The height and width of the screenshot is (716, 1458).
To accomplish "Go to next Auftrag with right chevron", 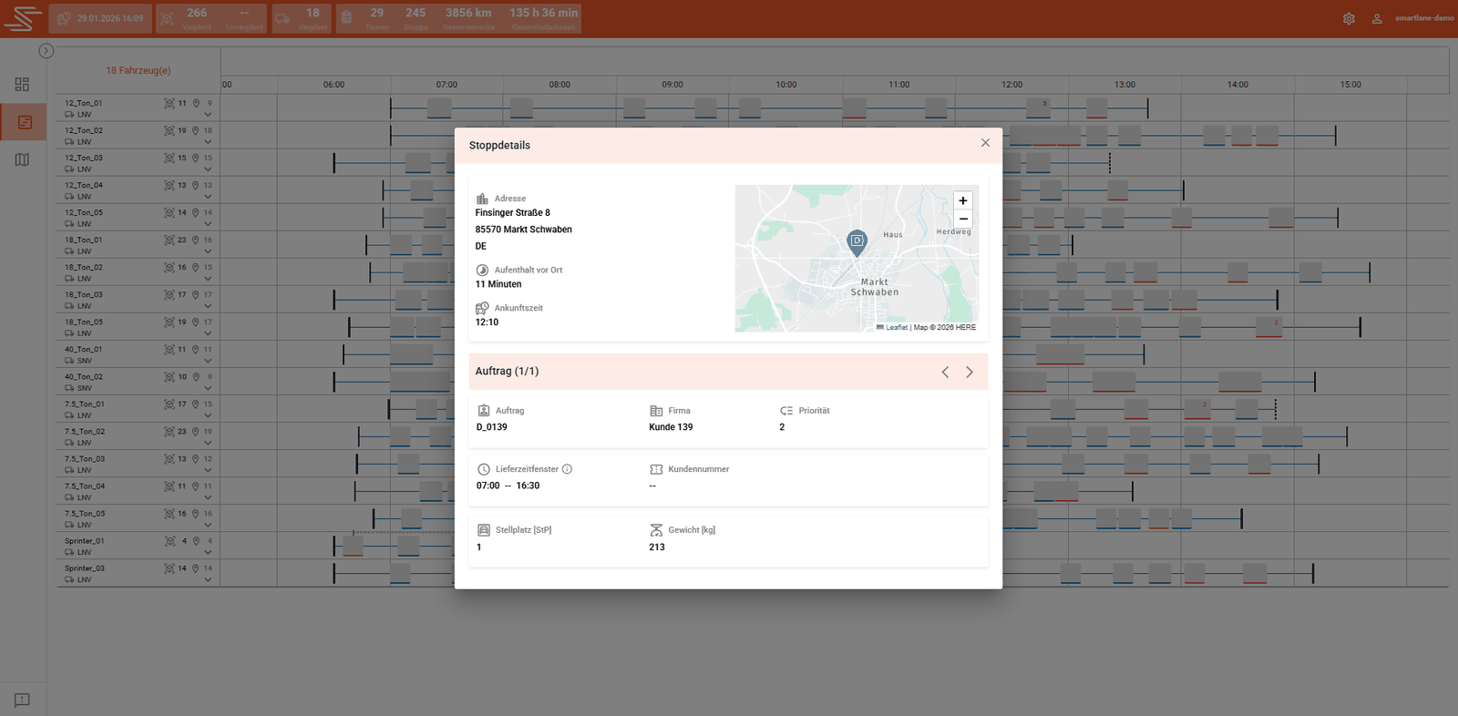I will pyautogui.click(x=970, y=372).
